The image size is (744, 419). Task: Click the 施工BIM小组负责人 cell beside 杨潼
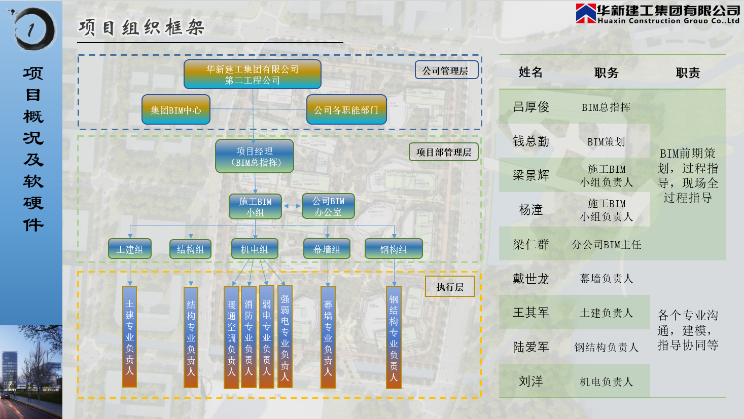607,210
